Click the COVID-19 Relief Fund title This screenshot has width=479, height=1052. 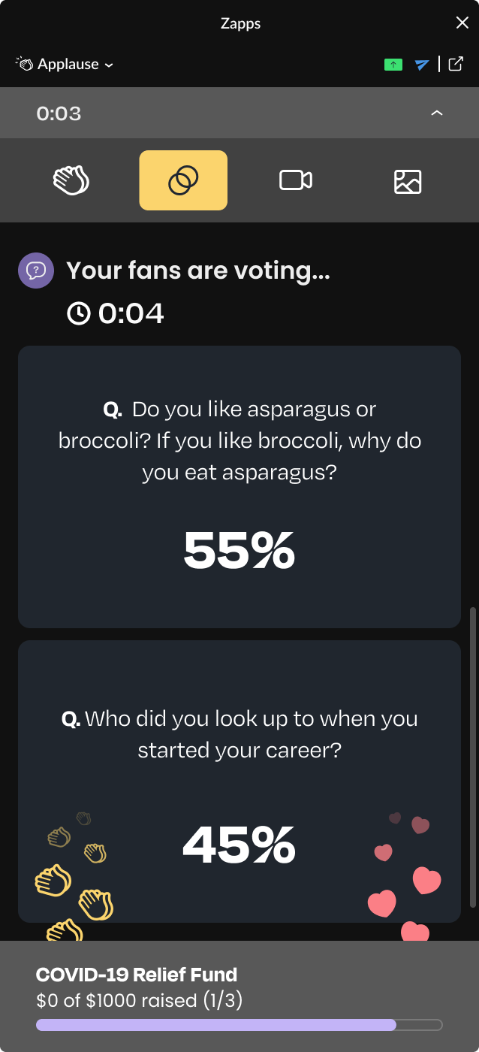tap(137, 975)
